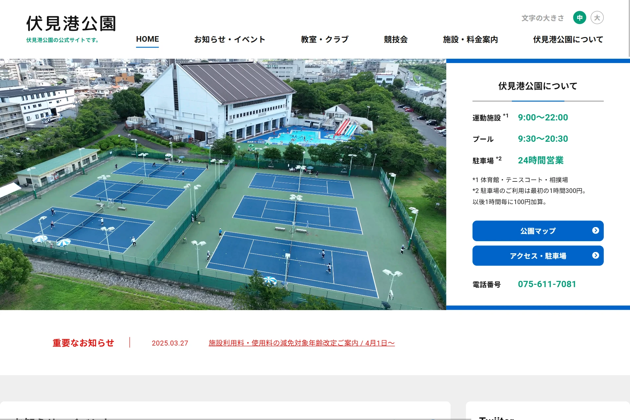The width and height of the screenshot is (630, 420).
Task: Go to HOME navigation item
Action: 147,39
